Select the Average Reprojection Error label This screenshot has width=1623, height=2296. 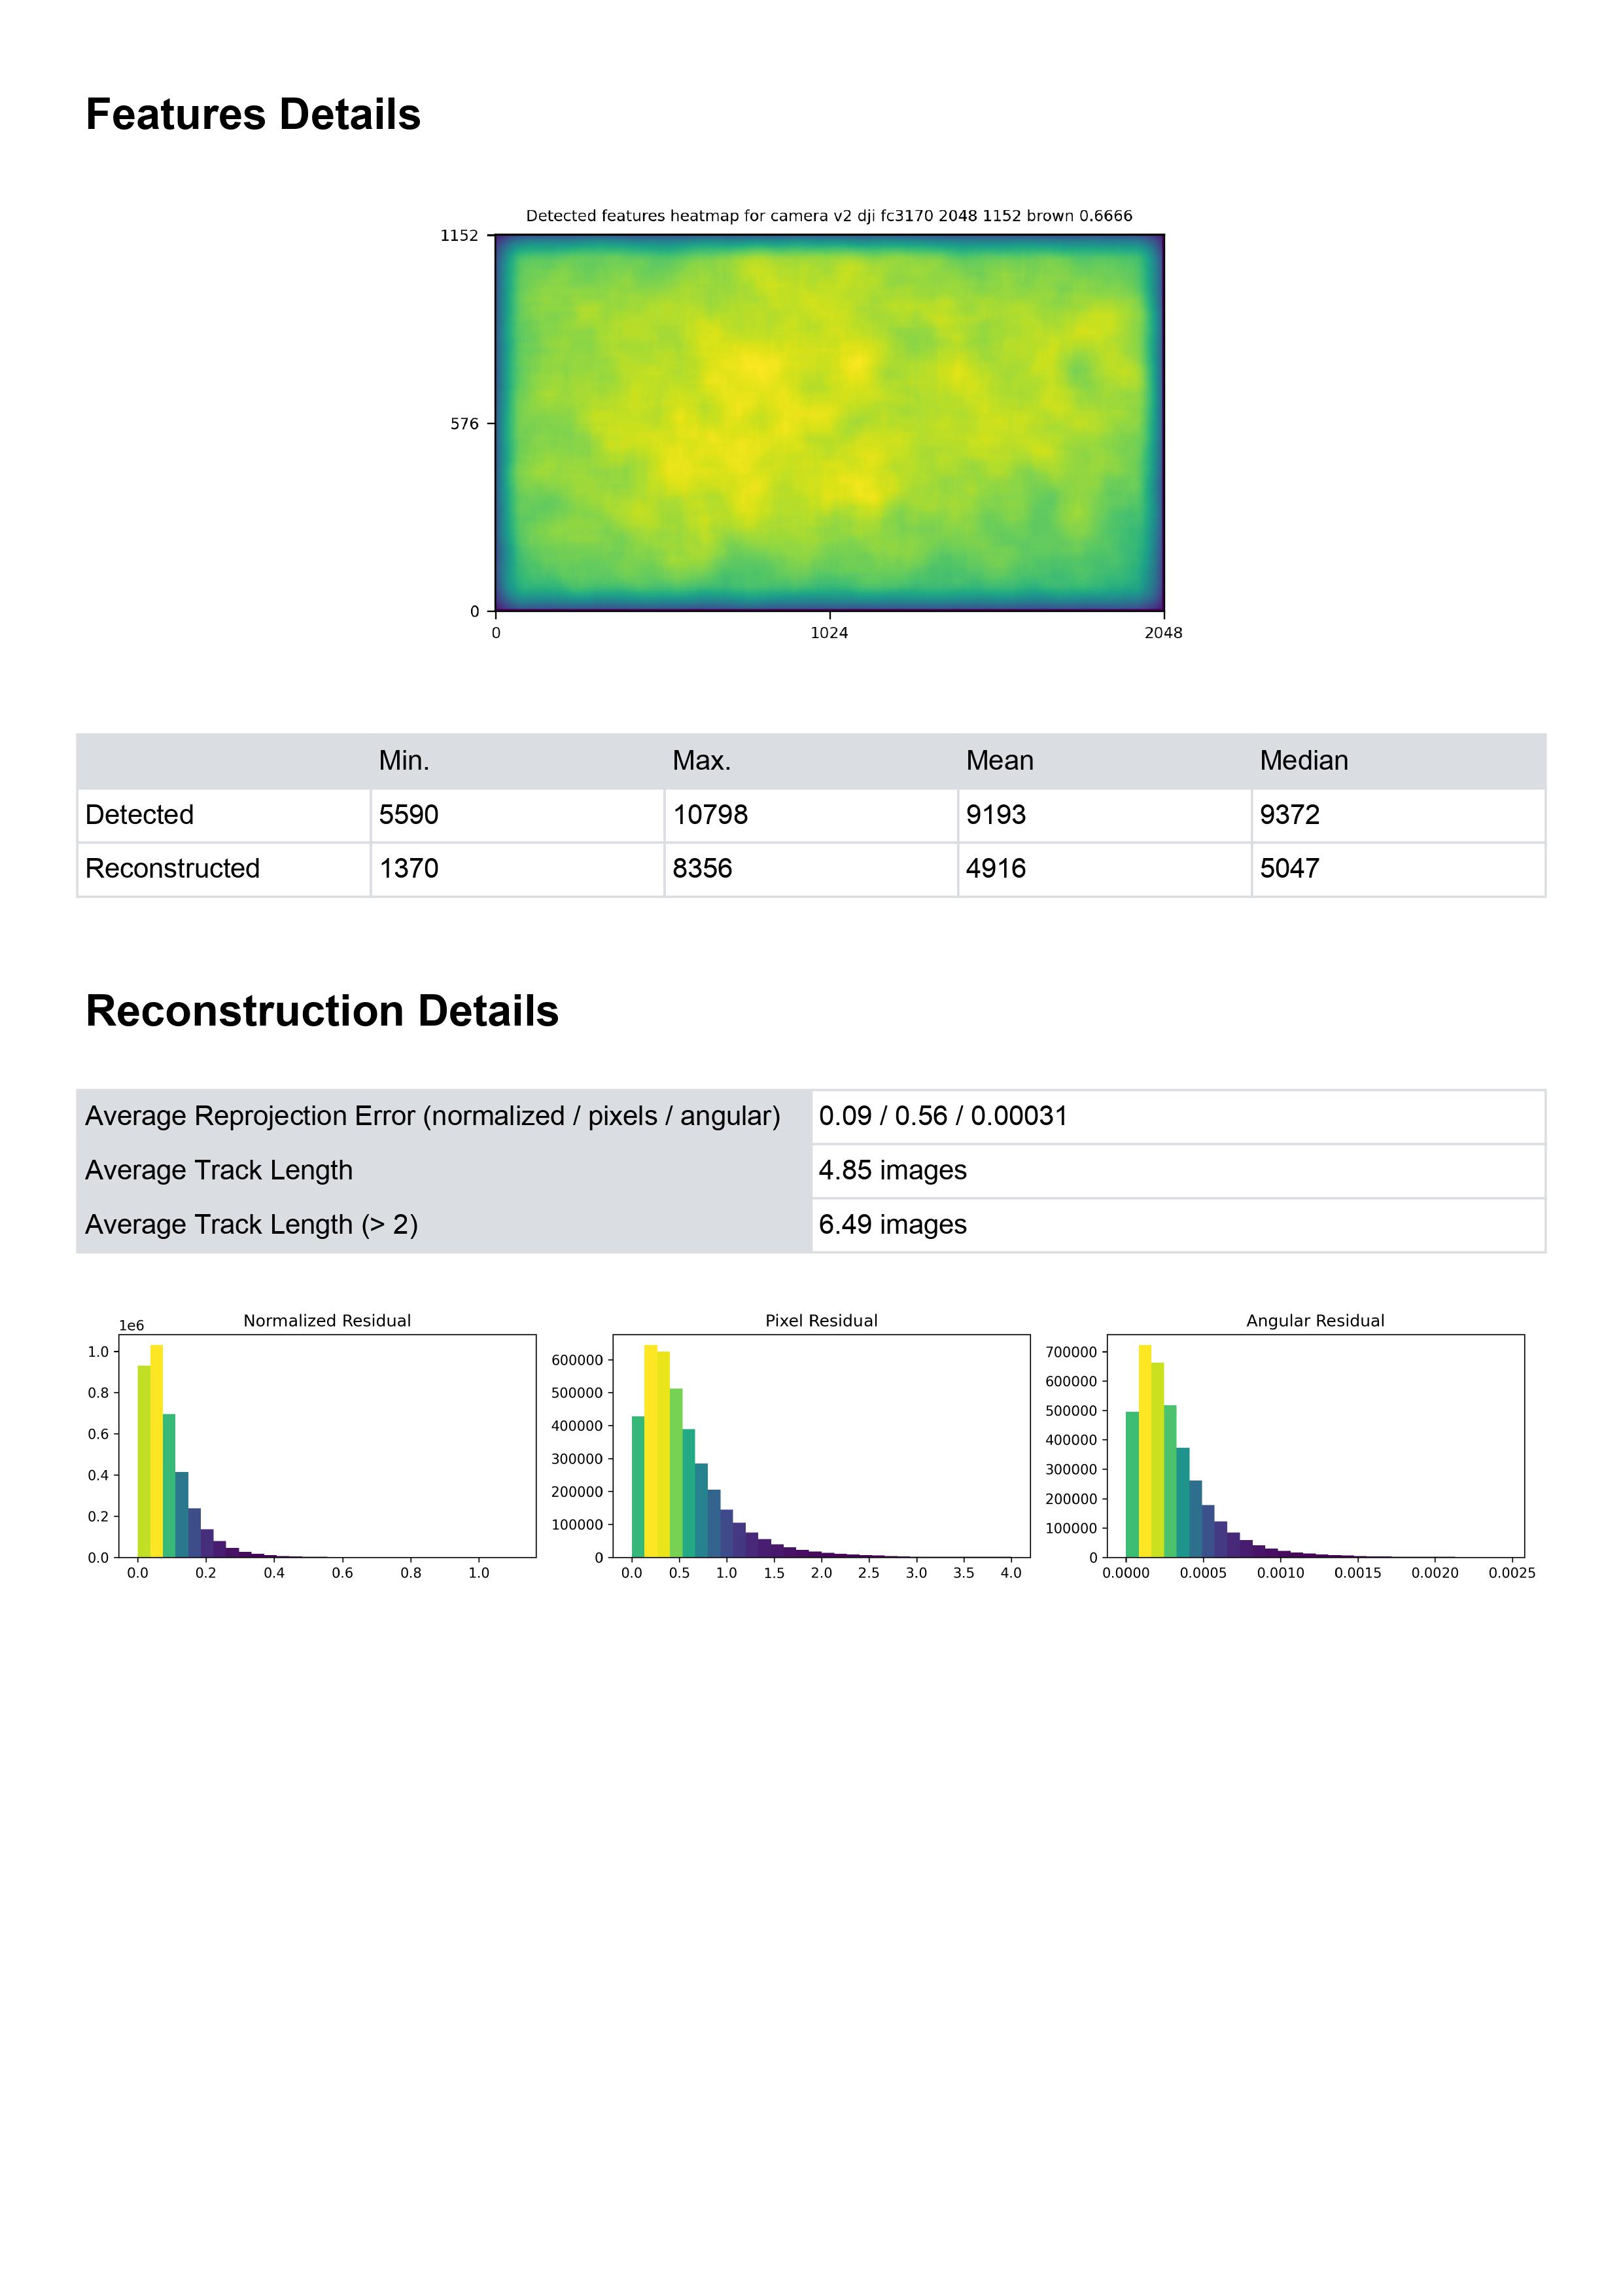point(432,1116)
